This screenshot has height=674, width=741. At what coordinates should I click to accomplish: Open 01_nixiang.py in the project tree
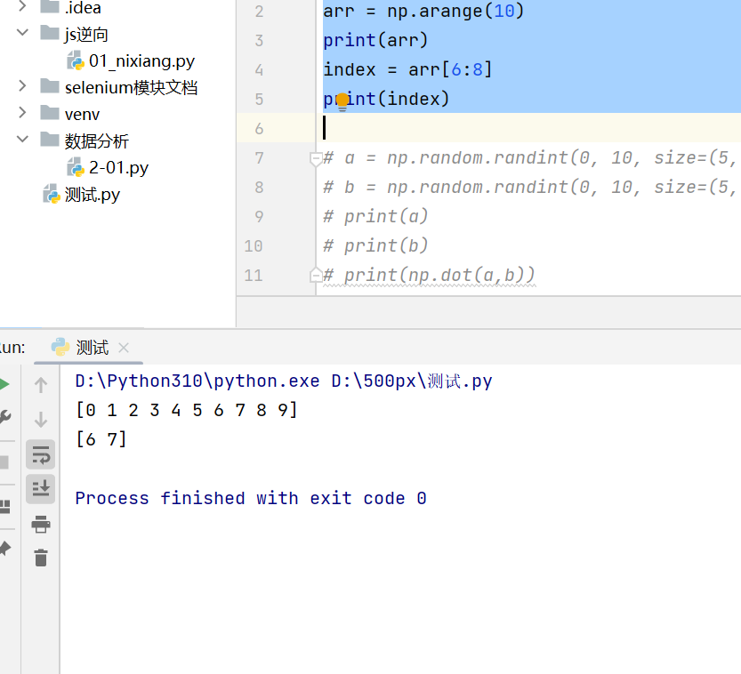click(x=141, y=61)
